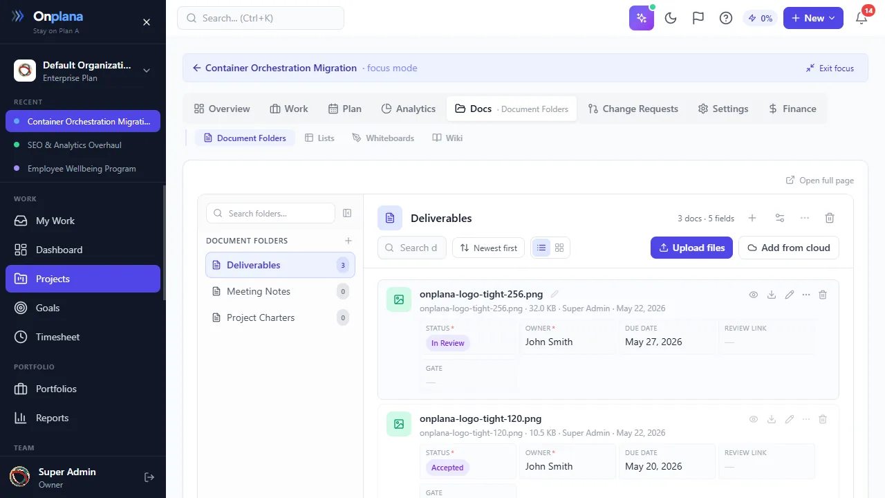Download onplana-logo-tight-256.png
Viewport: 885px width, 498px height.
[x=772, y=295]
